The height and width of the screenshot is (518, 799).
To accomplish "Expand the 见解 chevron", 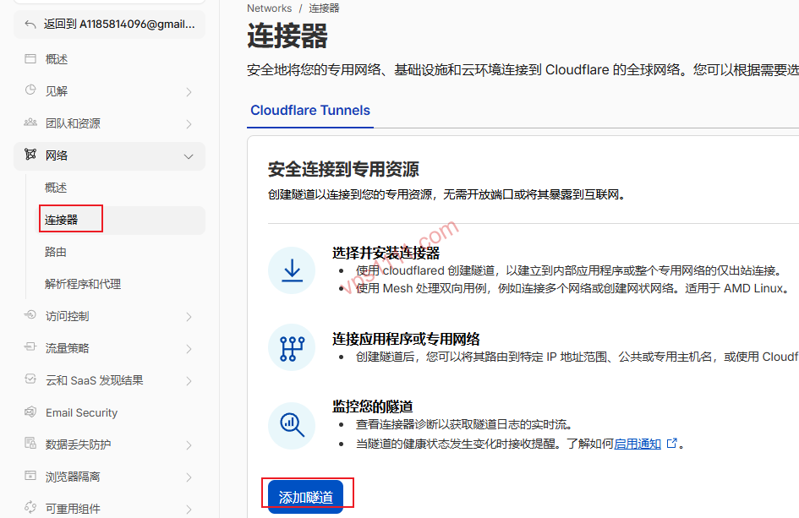I will [x=189, y=91].
